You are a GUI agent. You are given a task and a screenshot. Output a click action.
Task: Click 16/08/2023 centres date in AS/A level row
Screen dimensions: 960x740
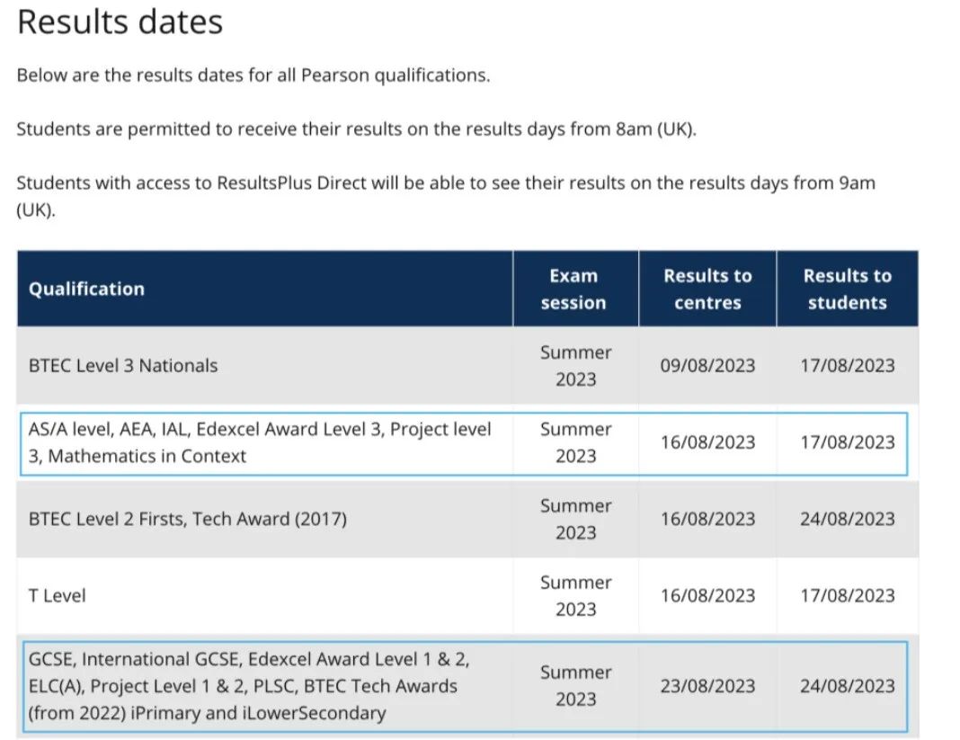coord(707,442)
